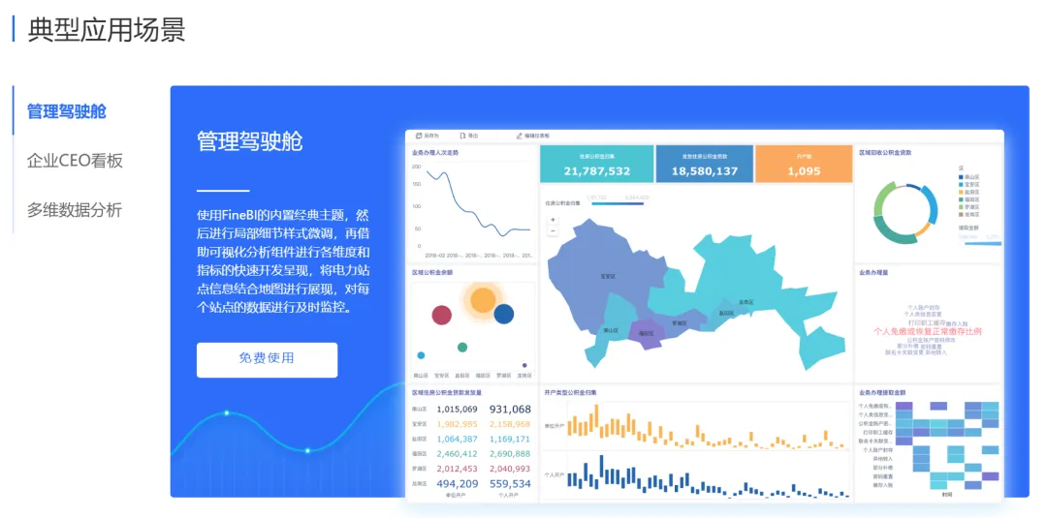The height and width of the screenshot is (518, 1047).
Task: Click the 免费使用 button
Action: pyautogui.click(x=268, y=360)
